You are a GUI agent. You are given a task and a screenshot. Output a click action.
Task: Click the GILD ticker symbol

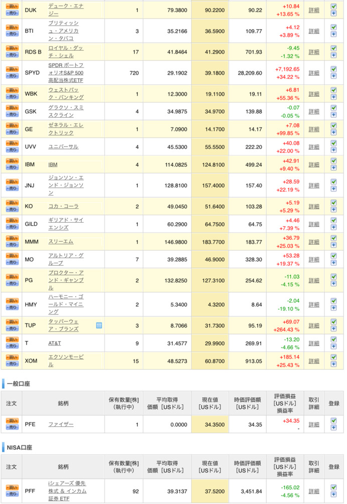31,224
